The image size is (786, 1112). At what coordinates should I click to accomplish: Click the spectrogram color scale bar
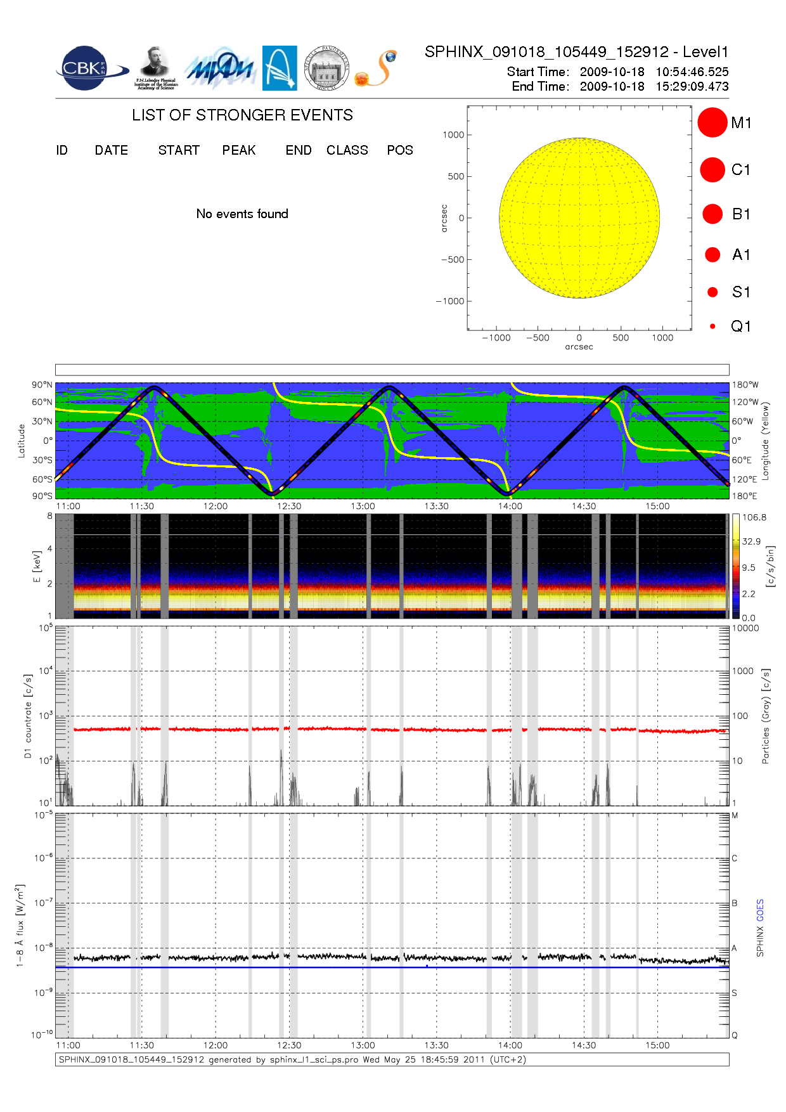click(736, 566)
